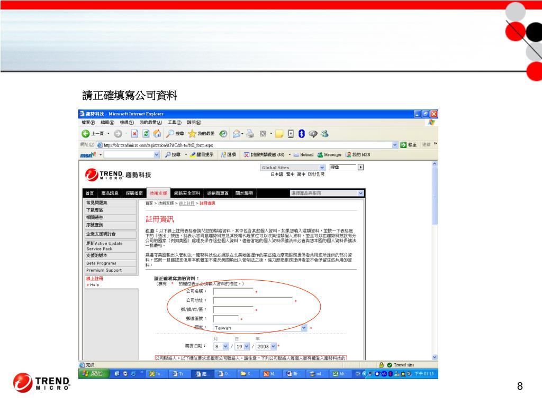Screen dimensions: 542x406
Task: Open the 編輯(E) menu
Action: coord(107,123)
